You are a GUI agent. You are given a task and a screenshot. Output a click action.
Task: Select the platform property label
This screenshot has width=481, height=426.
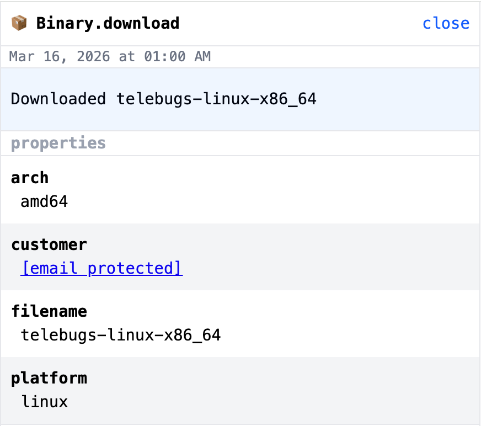pyautogui.click(x=49, y=379)
